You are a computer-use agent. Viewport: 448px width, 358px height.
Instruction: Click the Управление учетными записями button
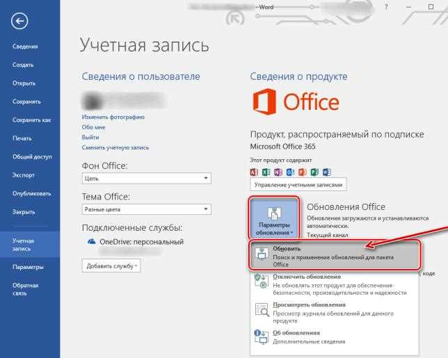point(298,185)
